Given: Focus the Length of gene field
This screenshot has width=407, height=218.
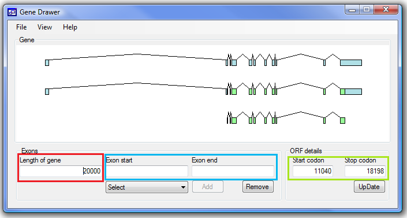Looking at the screenshot, I should (61, 171).
